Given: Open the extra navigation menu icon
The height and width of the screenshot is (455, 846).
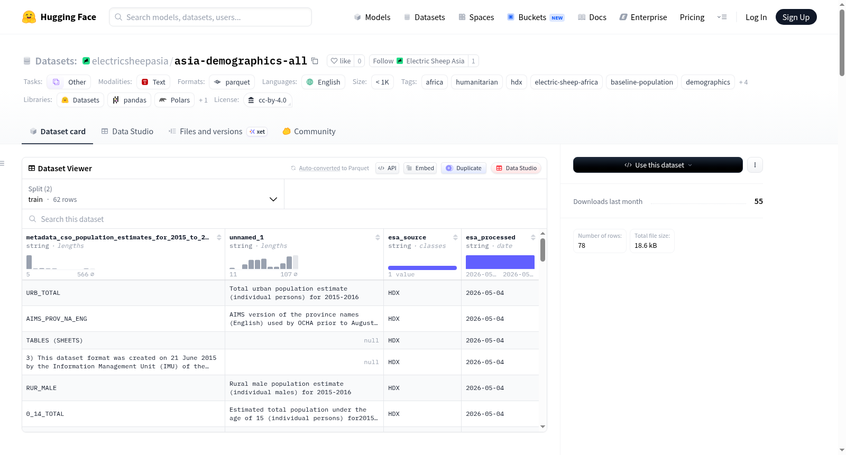Looking at the screenshot, I should click(x=722, y=17).
